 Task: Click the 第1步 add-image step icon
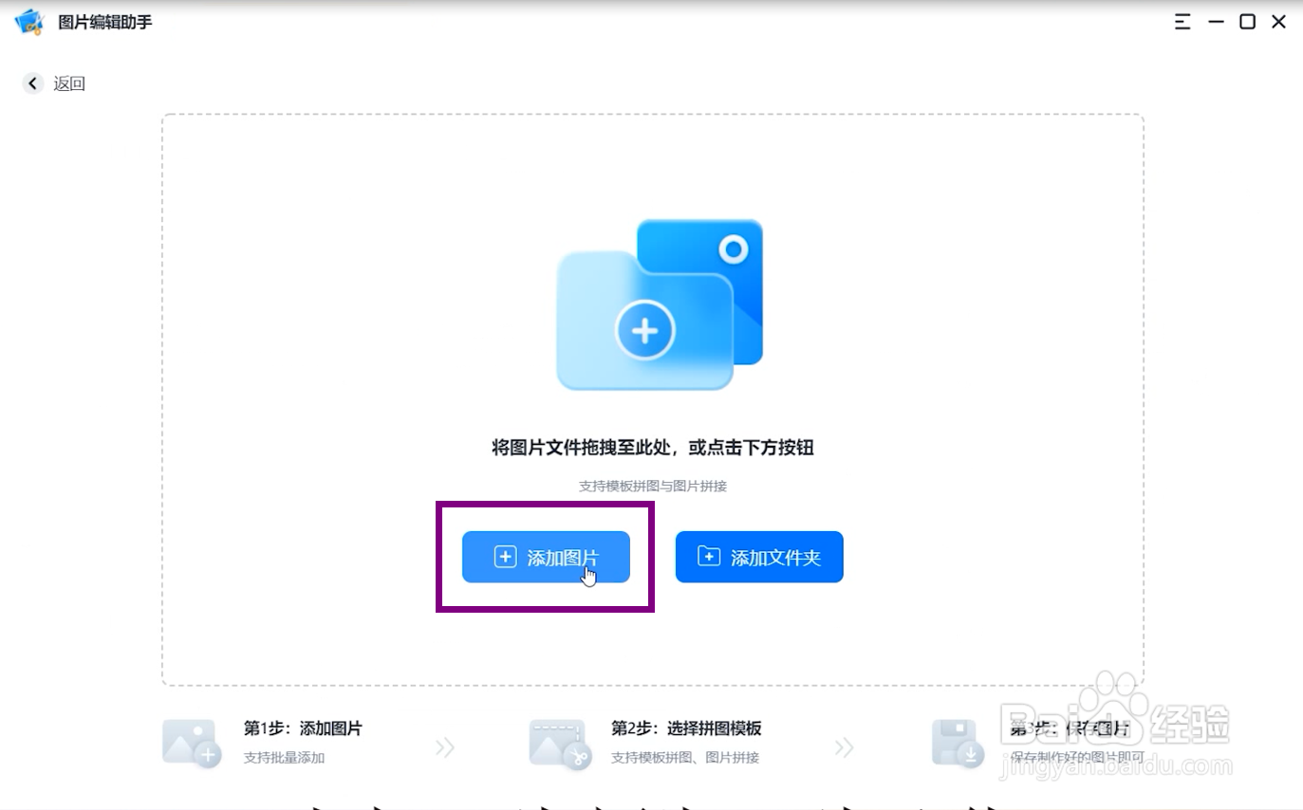tap(192, 743)
